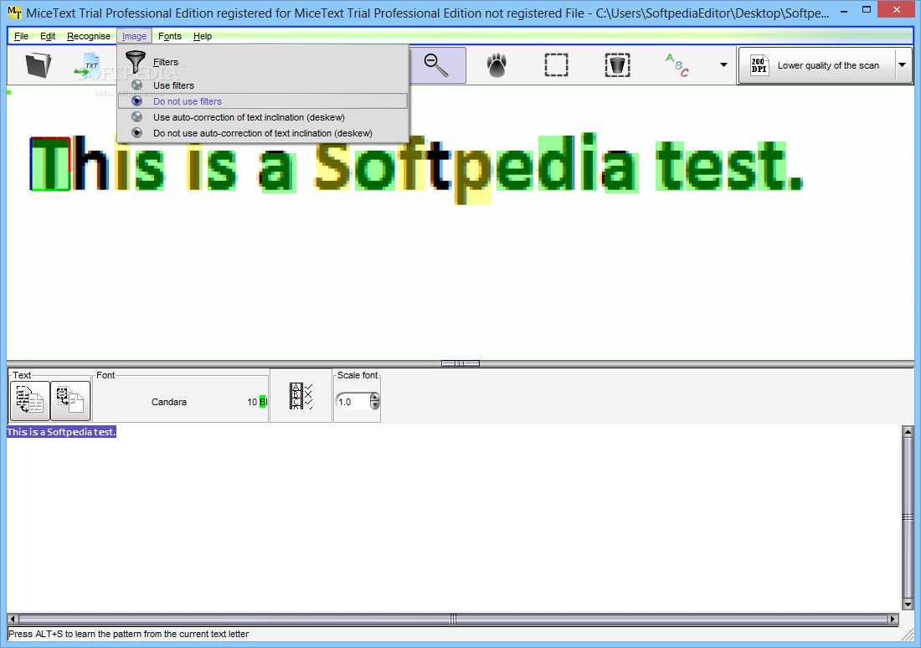Select the Do not use filters option
This screenshot has height=648, width=921.
coord(263,101)
